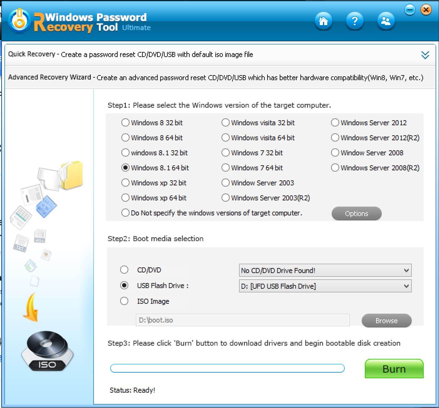This screenshot has width=439, height=408.
Task: Open the USB Flash Drive dropdown
Action: point(325,286)
